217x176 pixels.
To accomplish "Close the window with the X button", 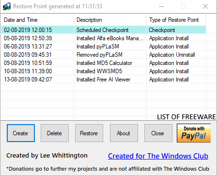I will coord(205,6).
